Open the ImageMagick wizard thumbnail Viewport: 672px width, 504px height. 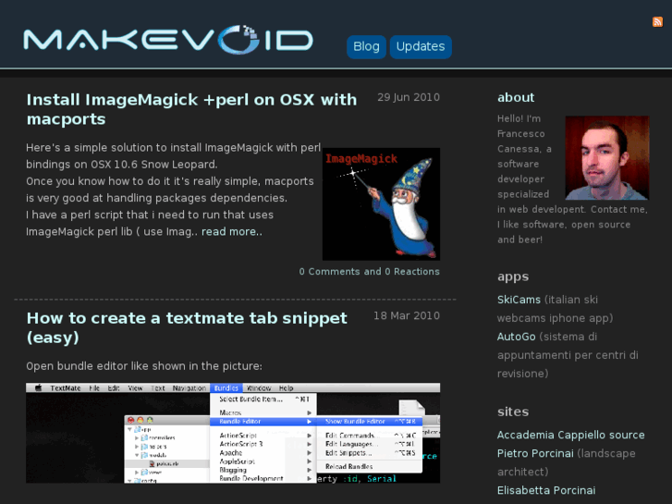point(381,204)
